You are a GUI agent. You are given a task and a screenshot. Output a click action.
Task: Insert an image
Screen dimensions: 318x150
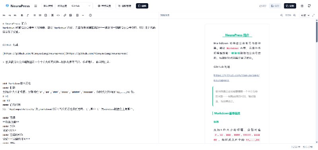[71, 15]
